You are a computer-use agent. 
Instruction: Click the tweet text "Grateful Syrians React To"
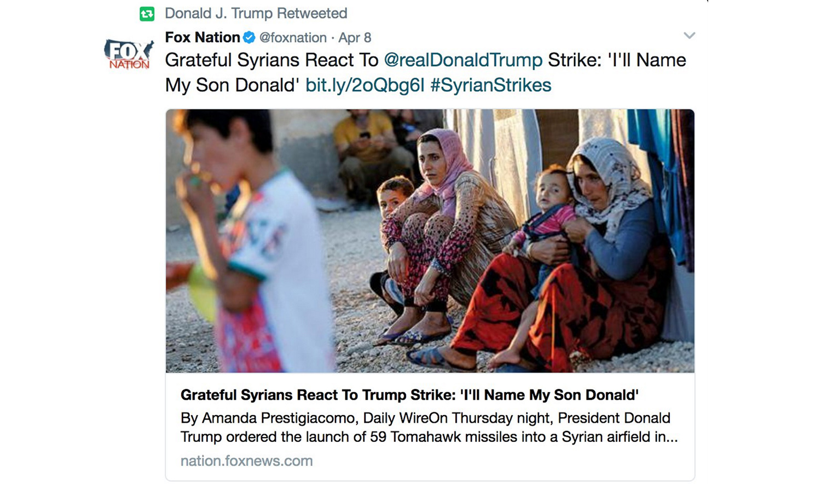[271, 60]
